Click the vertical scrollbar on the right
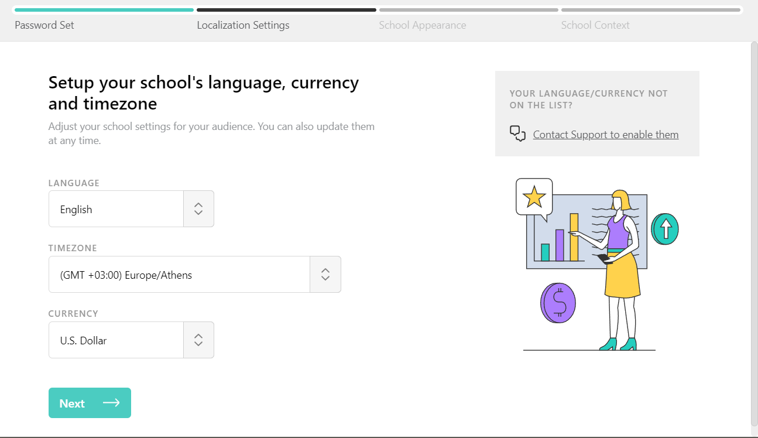The image size is (758, 438). point(754,234)
